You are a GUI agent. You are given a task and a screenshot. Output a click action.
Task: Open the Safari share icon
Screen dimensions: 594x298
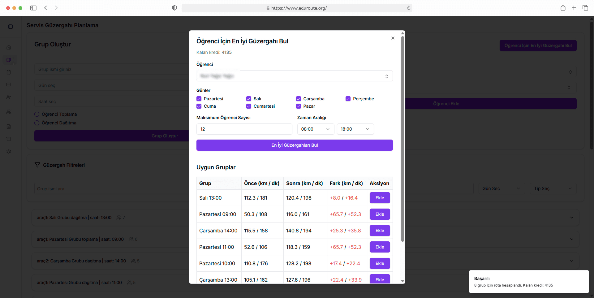[563, 8]
